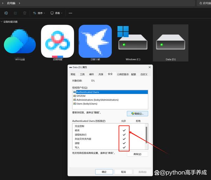Viewport: 211px width, 180px height.
Task: Open the 查看 view dropdown
Action: 56,13
